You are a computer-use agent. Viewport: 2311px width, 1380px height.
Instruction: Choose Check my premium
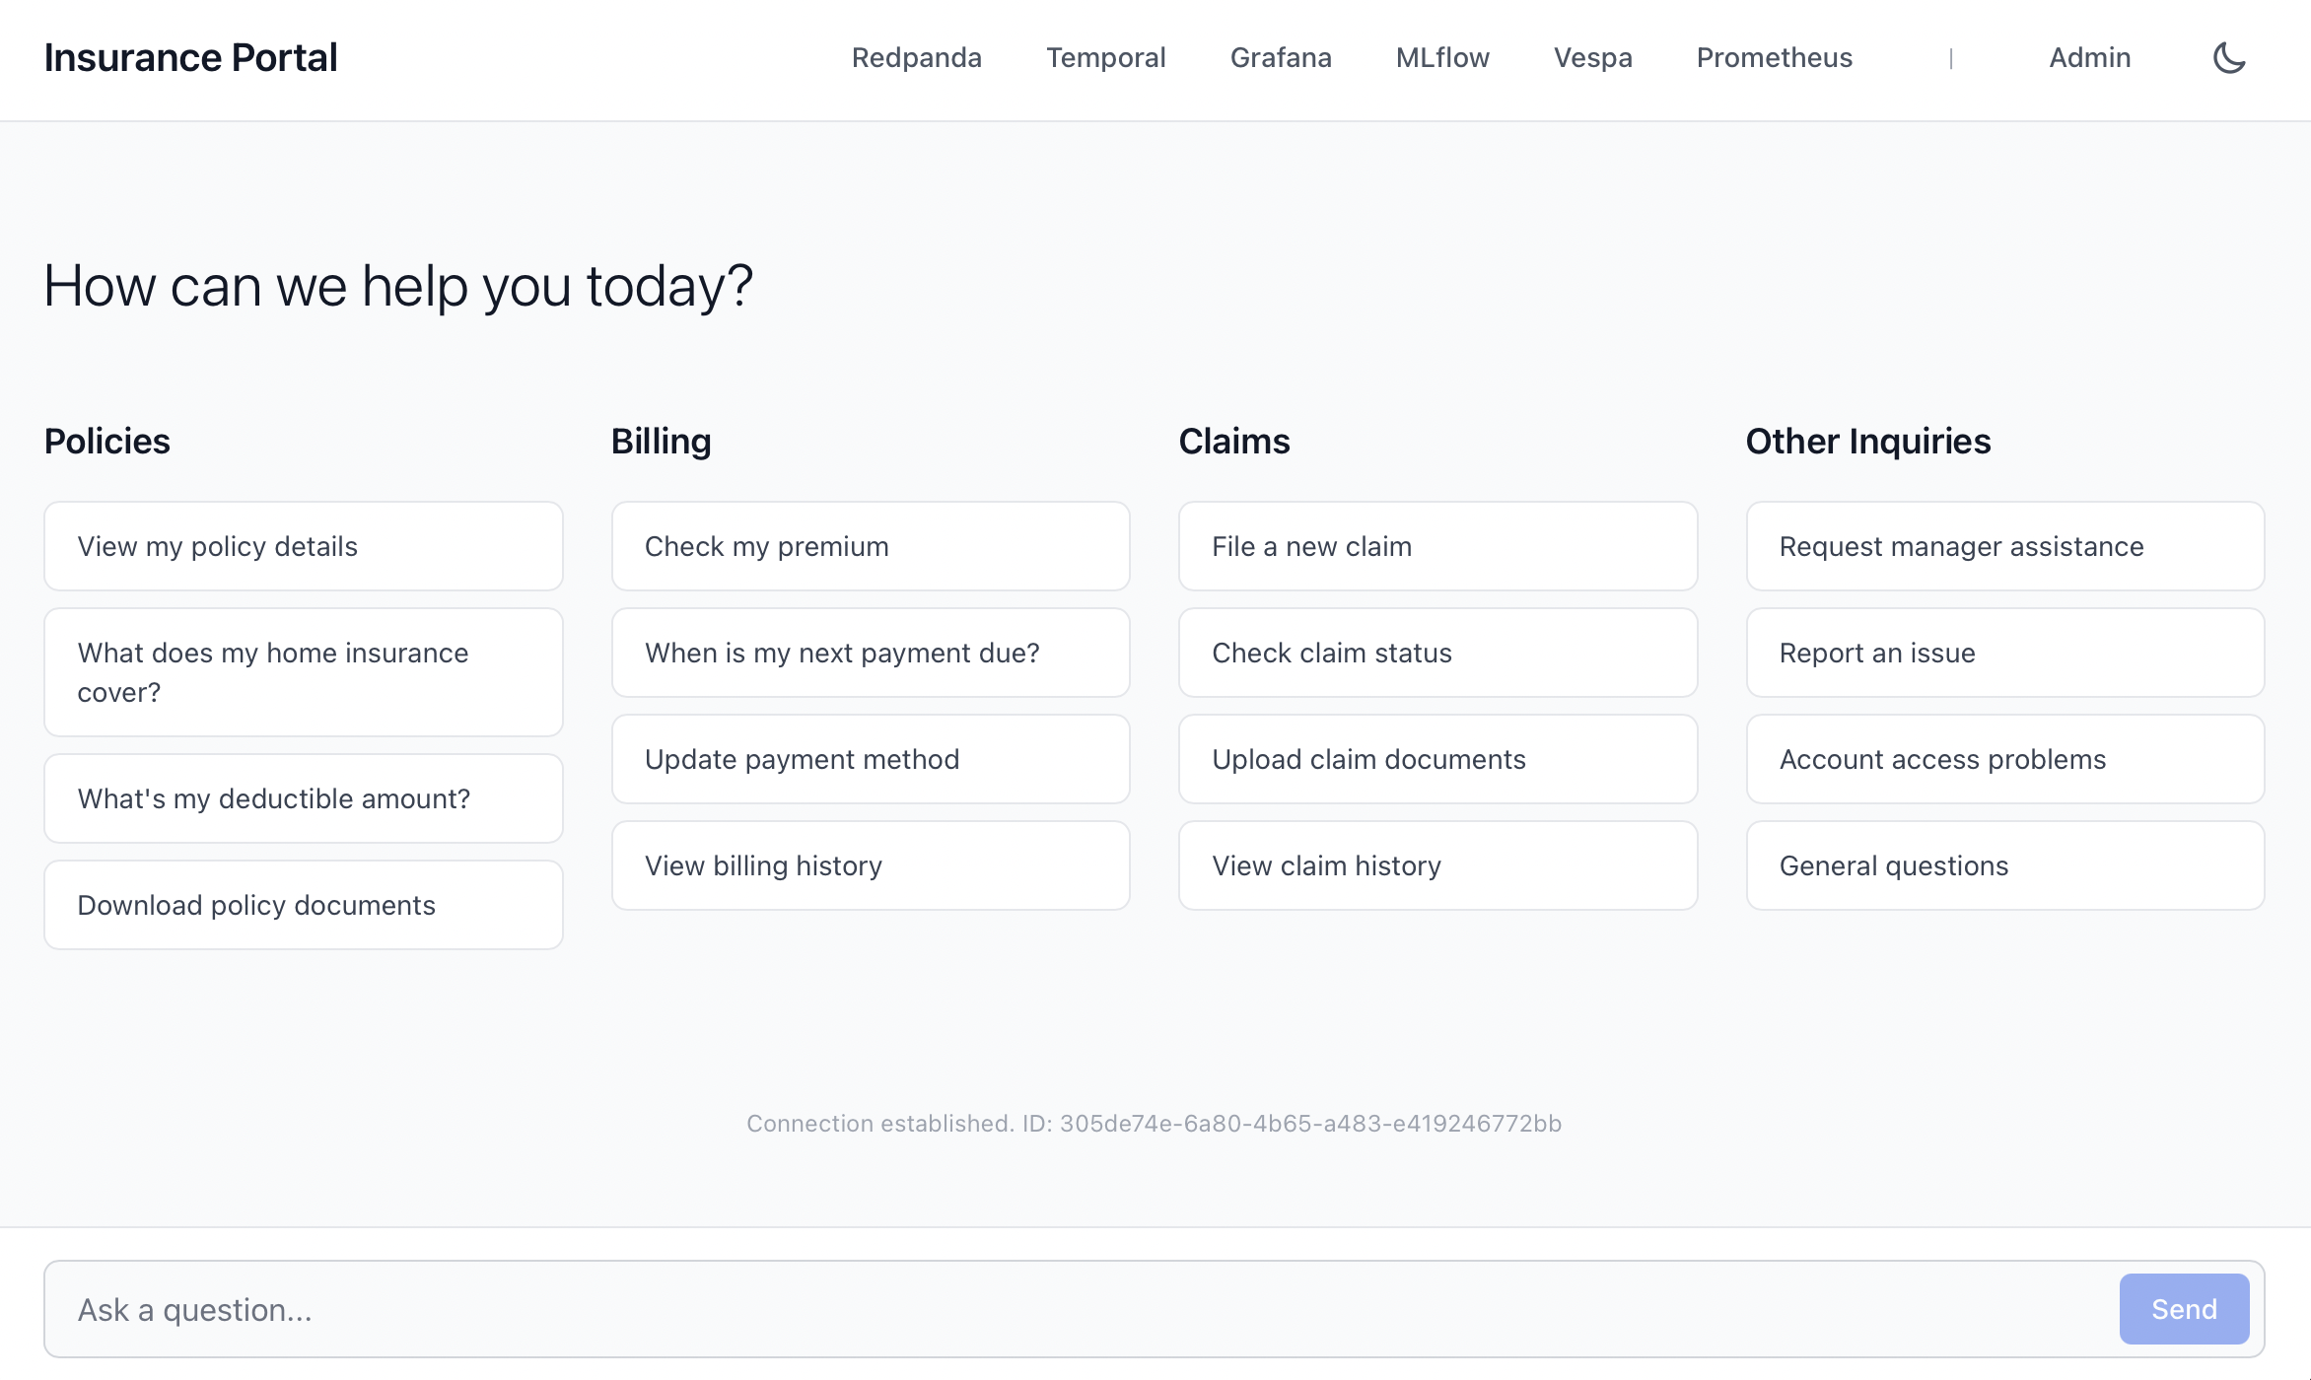click(871, 546)
